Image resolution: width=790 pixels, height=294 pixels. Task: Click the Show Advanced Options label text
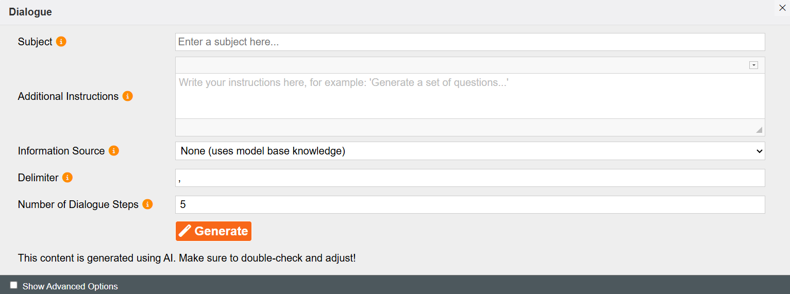[70, 286]
